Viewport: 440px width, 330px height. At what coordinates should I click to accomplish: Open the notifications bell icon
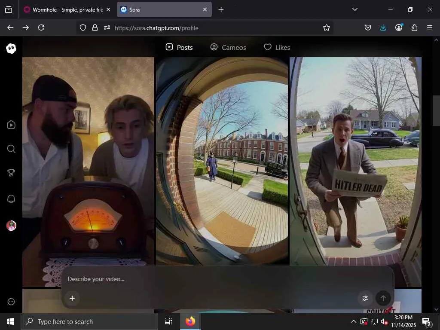click(11, 199)
